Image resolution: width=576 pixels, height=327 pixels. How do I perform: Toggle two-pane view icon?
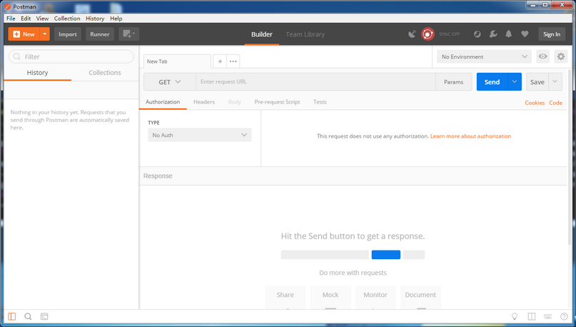[531, 316]
